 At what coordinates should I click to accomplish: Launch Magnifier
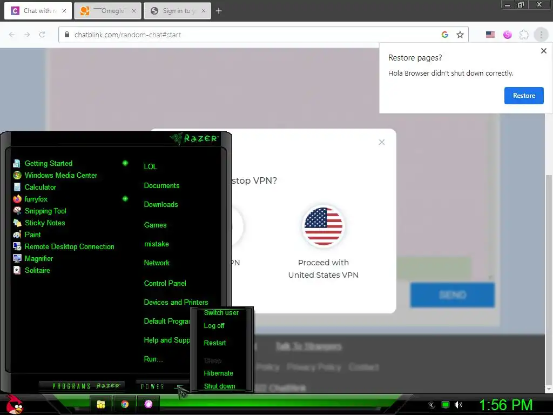coord(33,259)
